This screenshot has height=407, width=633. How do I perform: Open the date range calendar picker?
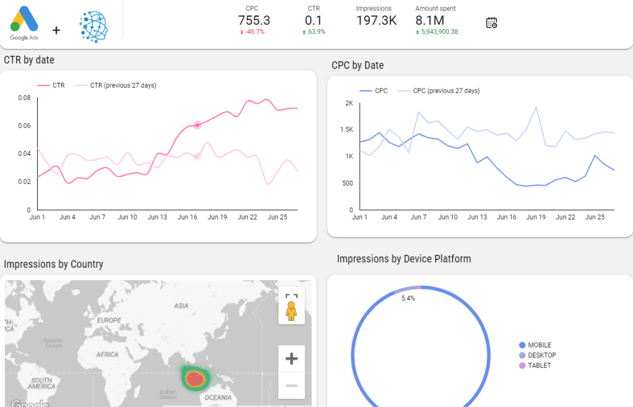pos(491,23)
